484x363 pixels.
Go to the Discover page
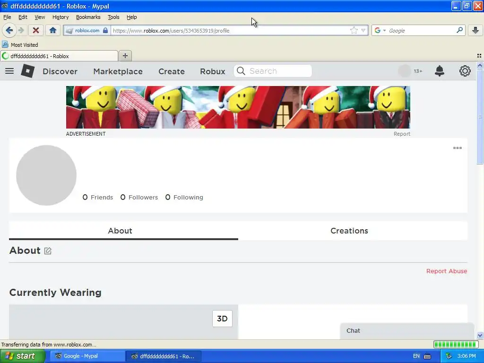tap(60, 71)
